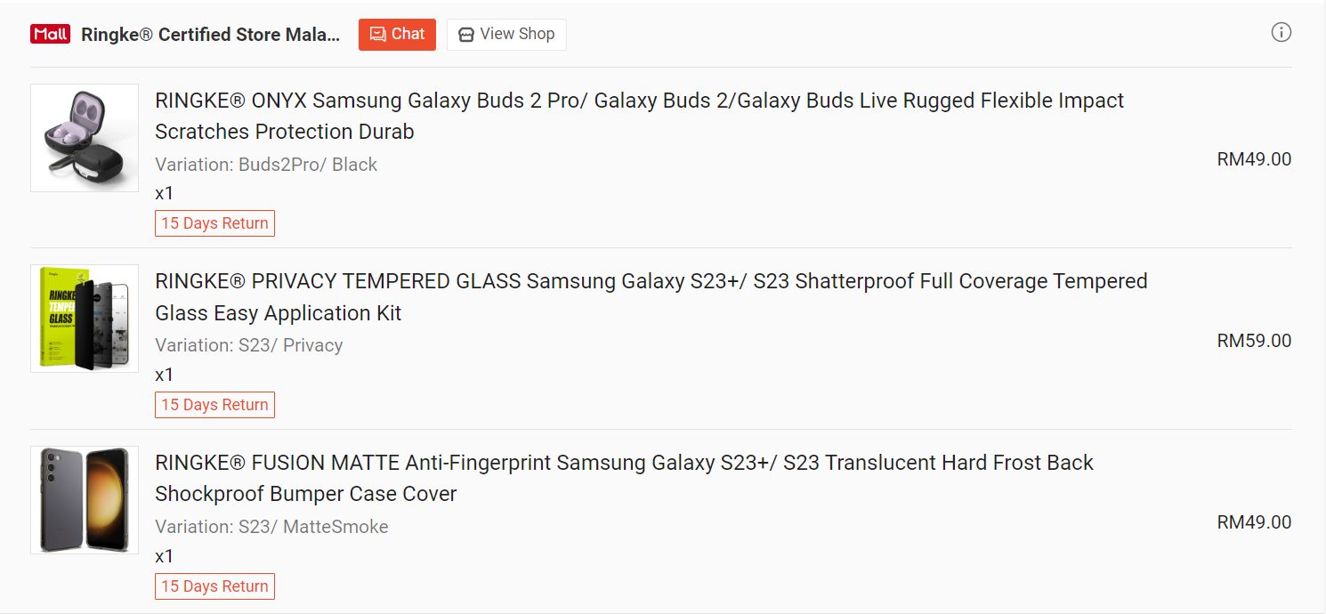Click the Fusion Matte case RM49.00 price

click(1254, 522)
